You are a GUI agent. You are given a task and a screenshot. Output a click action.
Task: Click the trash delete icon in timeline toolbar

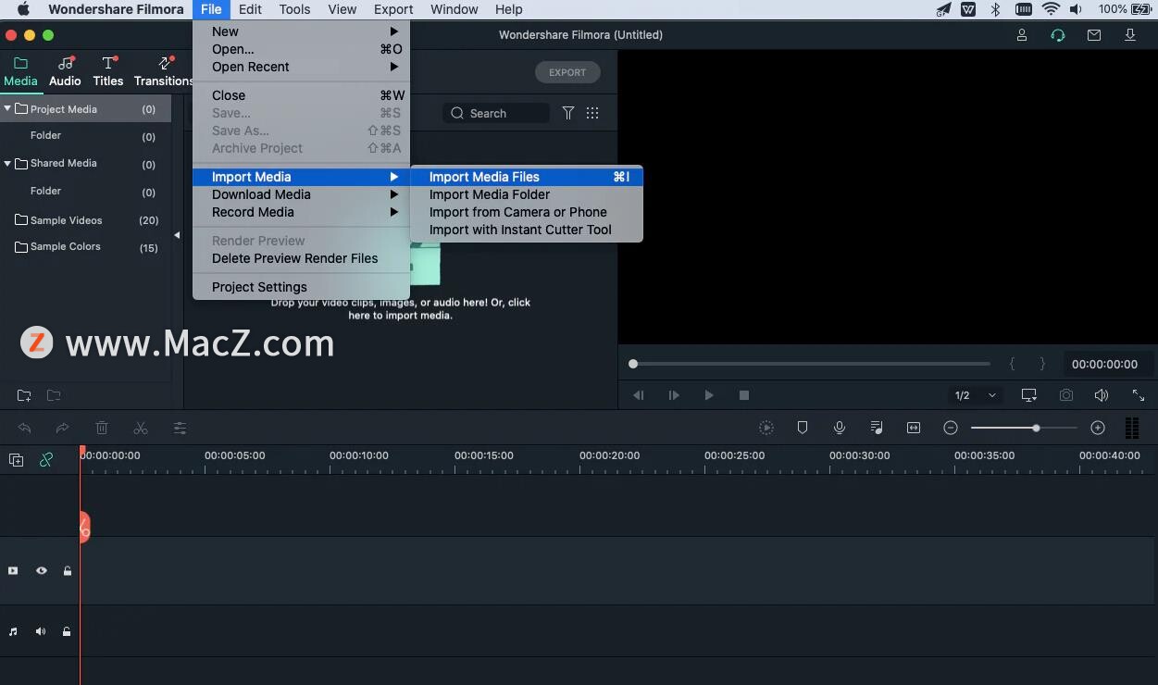[x=102, y=428]
